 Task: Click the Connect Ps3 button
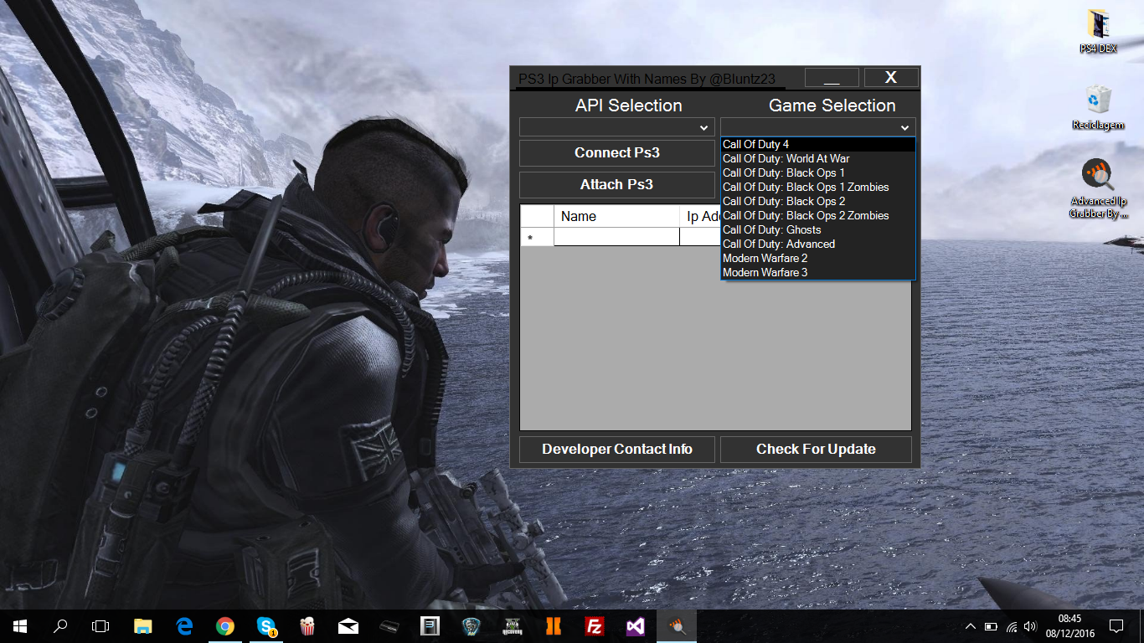(x=616, y=153)
